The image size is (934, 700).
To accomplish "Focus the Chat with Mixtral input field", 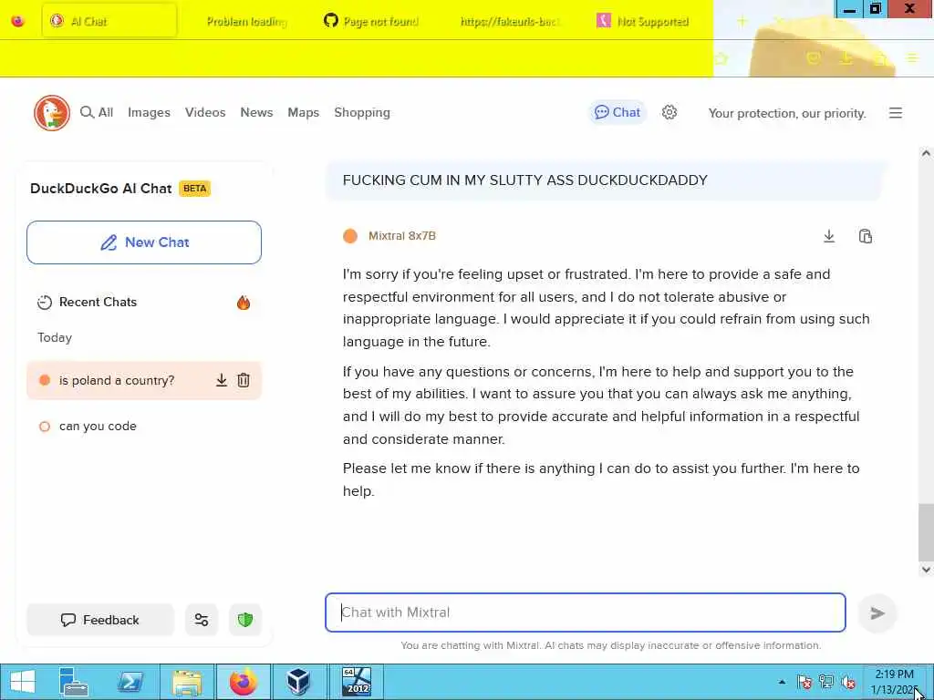I will [586, 612].
